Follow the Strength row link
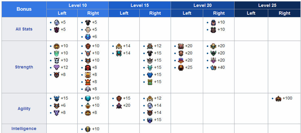 [24, 67]
